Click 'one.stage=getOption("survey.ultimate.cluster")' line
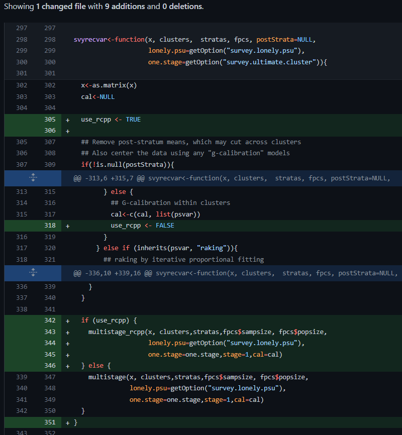The height and width of the screenshot is (435, 402). [x=237, y=62]
